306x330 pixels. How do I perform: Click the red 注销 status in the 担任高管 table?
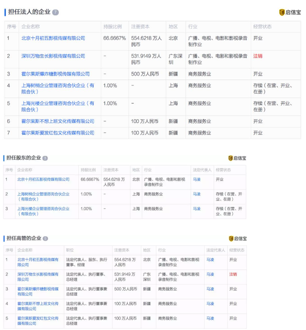point(233,274)
